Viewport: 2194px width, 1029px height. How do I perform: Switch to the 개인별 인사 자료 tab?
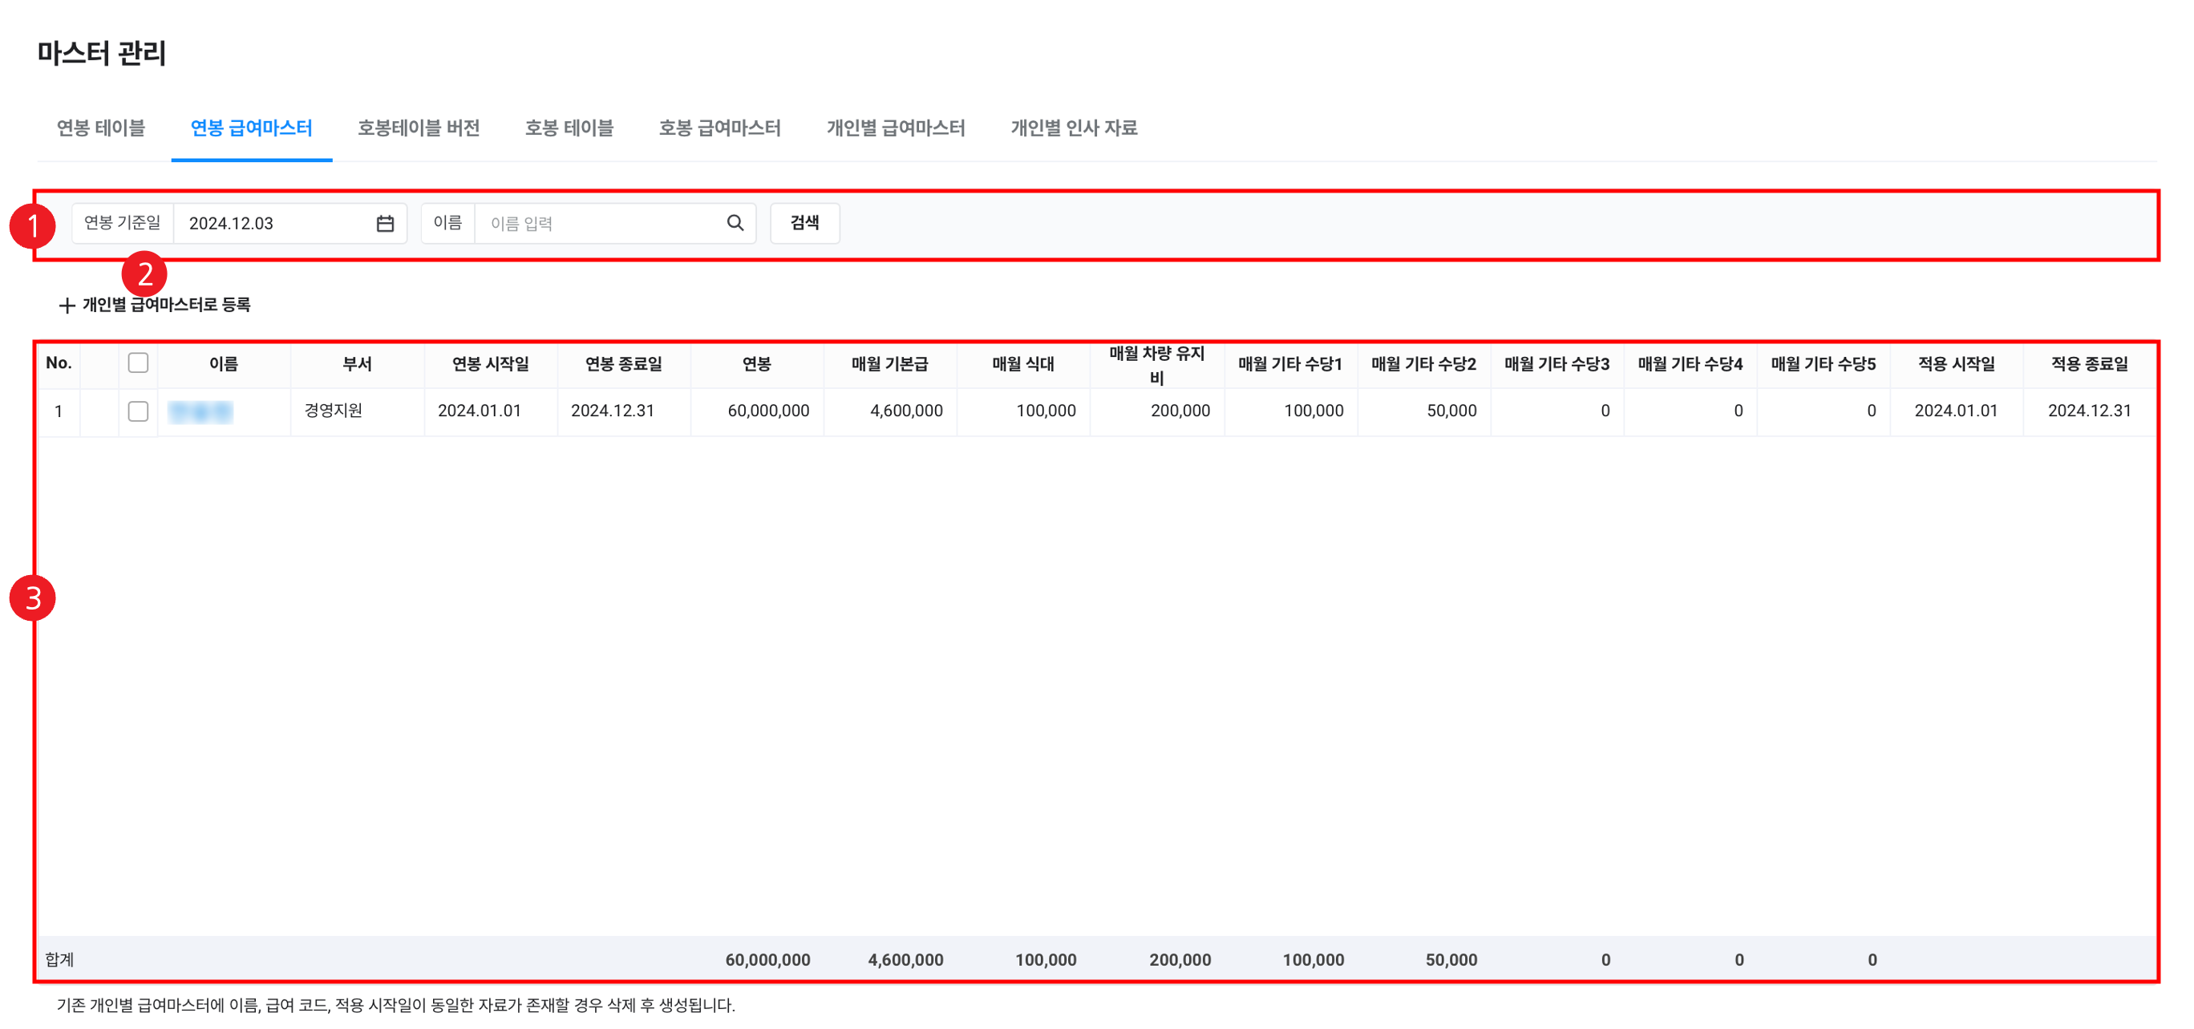click(1073, 128)
